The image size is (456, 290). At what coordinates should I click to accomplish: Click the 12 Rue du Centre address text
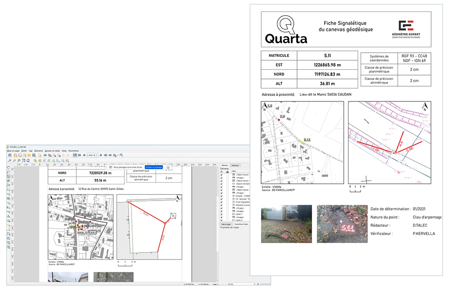(x=101, y=189)
